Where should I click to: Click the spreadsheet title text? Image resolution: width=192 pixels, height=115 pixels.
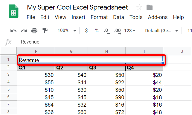point(77,7)
